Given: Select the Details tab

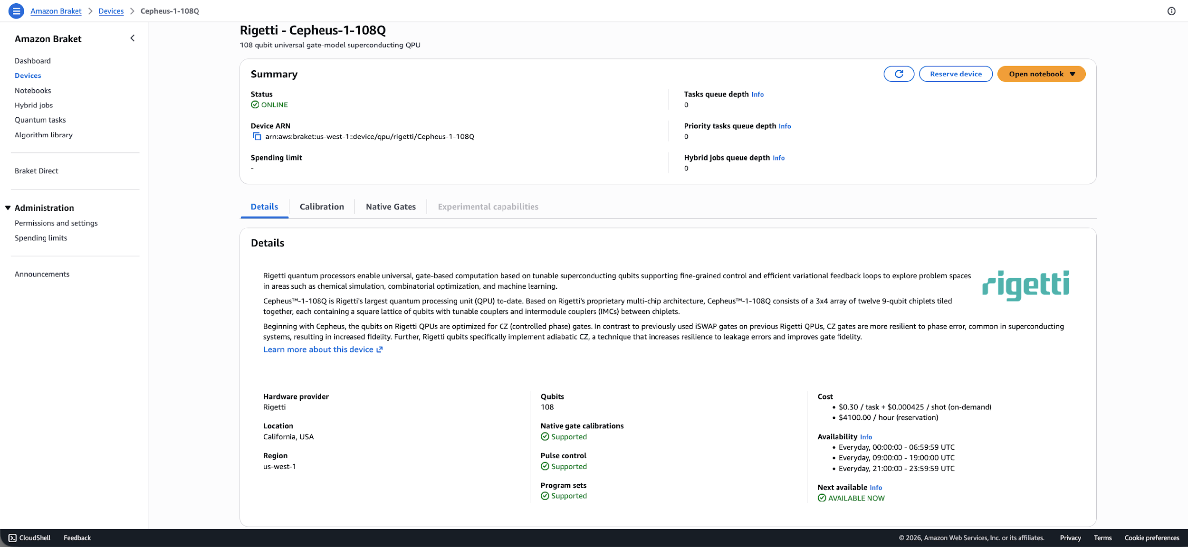Looking at the screenshot, I should point(264,207).
